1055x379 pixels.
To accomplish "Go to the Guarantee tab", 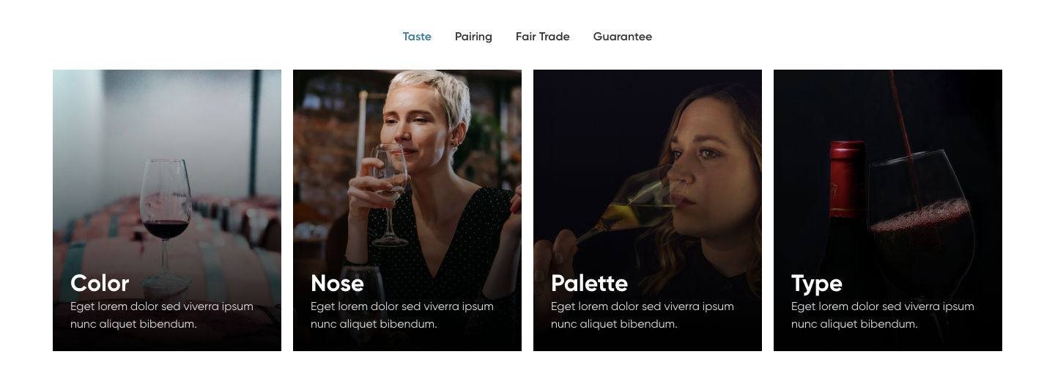I will coord(622,37).
